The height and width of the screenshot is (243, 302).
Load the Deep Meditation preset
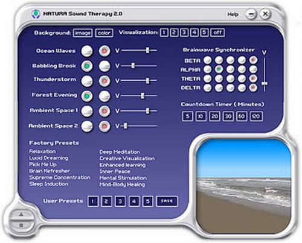120,152
